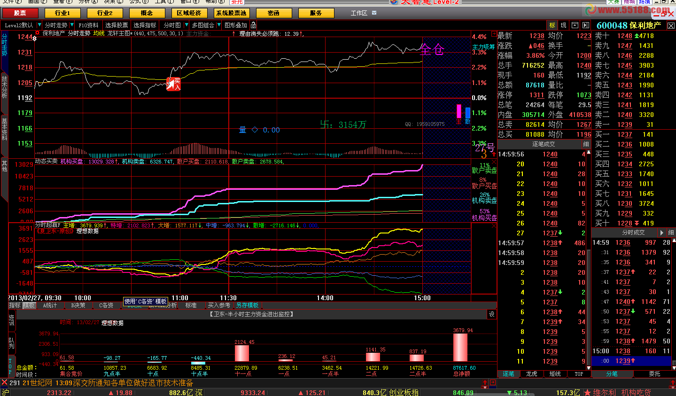Click the 细 button on 分时成交 header
The image size is (676, 396).
point(671,233)
